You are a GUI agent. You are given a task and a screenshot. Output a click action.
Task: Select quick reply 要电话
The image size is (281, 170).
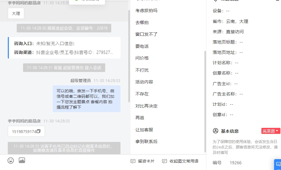point(142,46)
